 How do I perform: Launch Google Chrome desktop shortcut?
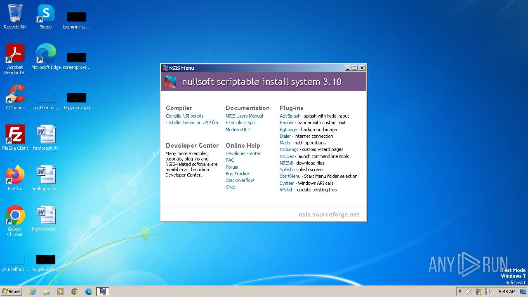[x=15, y=221]
